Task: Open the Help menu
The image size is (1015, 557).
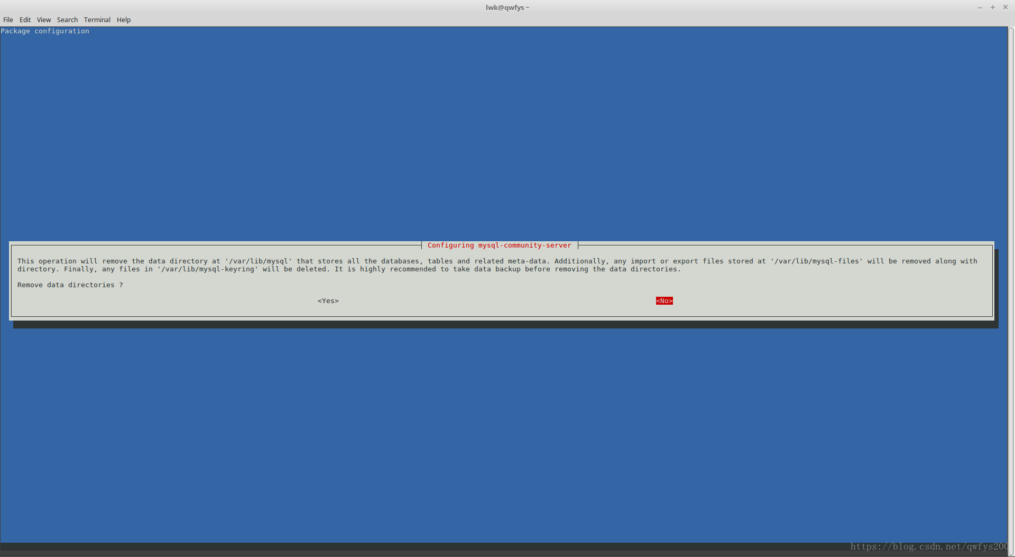Action: point(124,20)
